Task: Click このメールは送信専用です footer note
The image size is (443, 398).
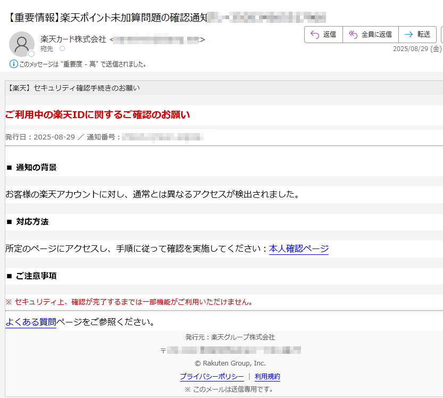Action: pyautogui.click(x=229, y=389)
